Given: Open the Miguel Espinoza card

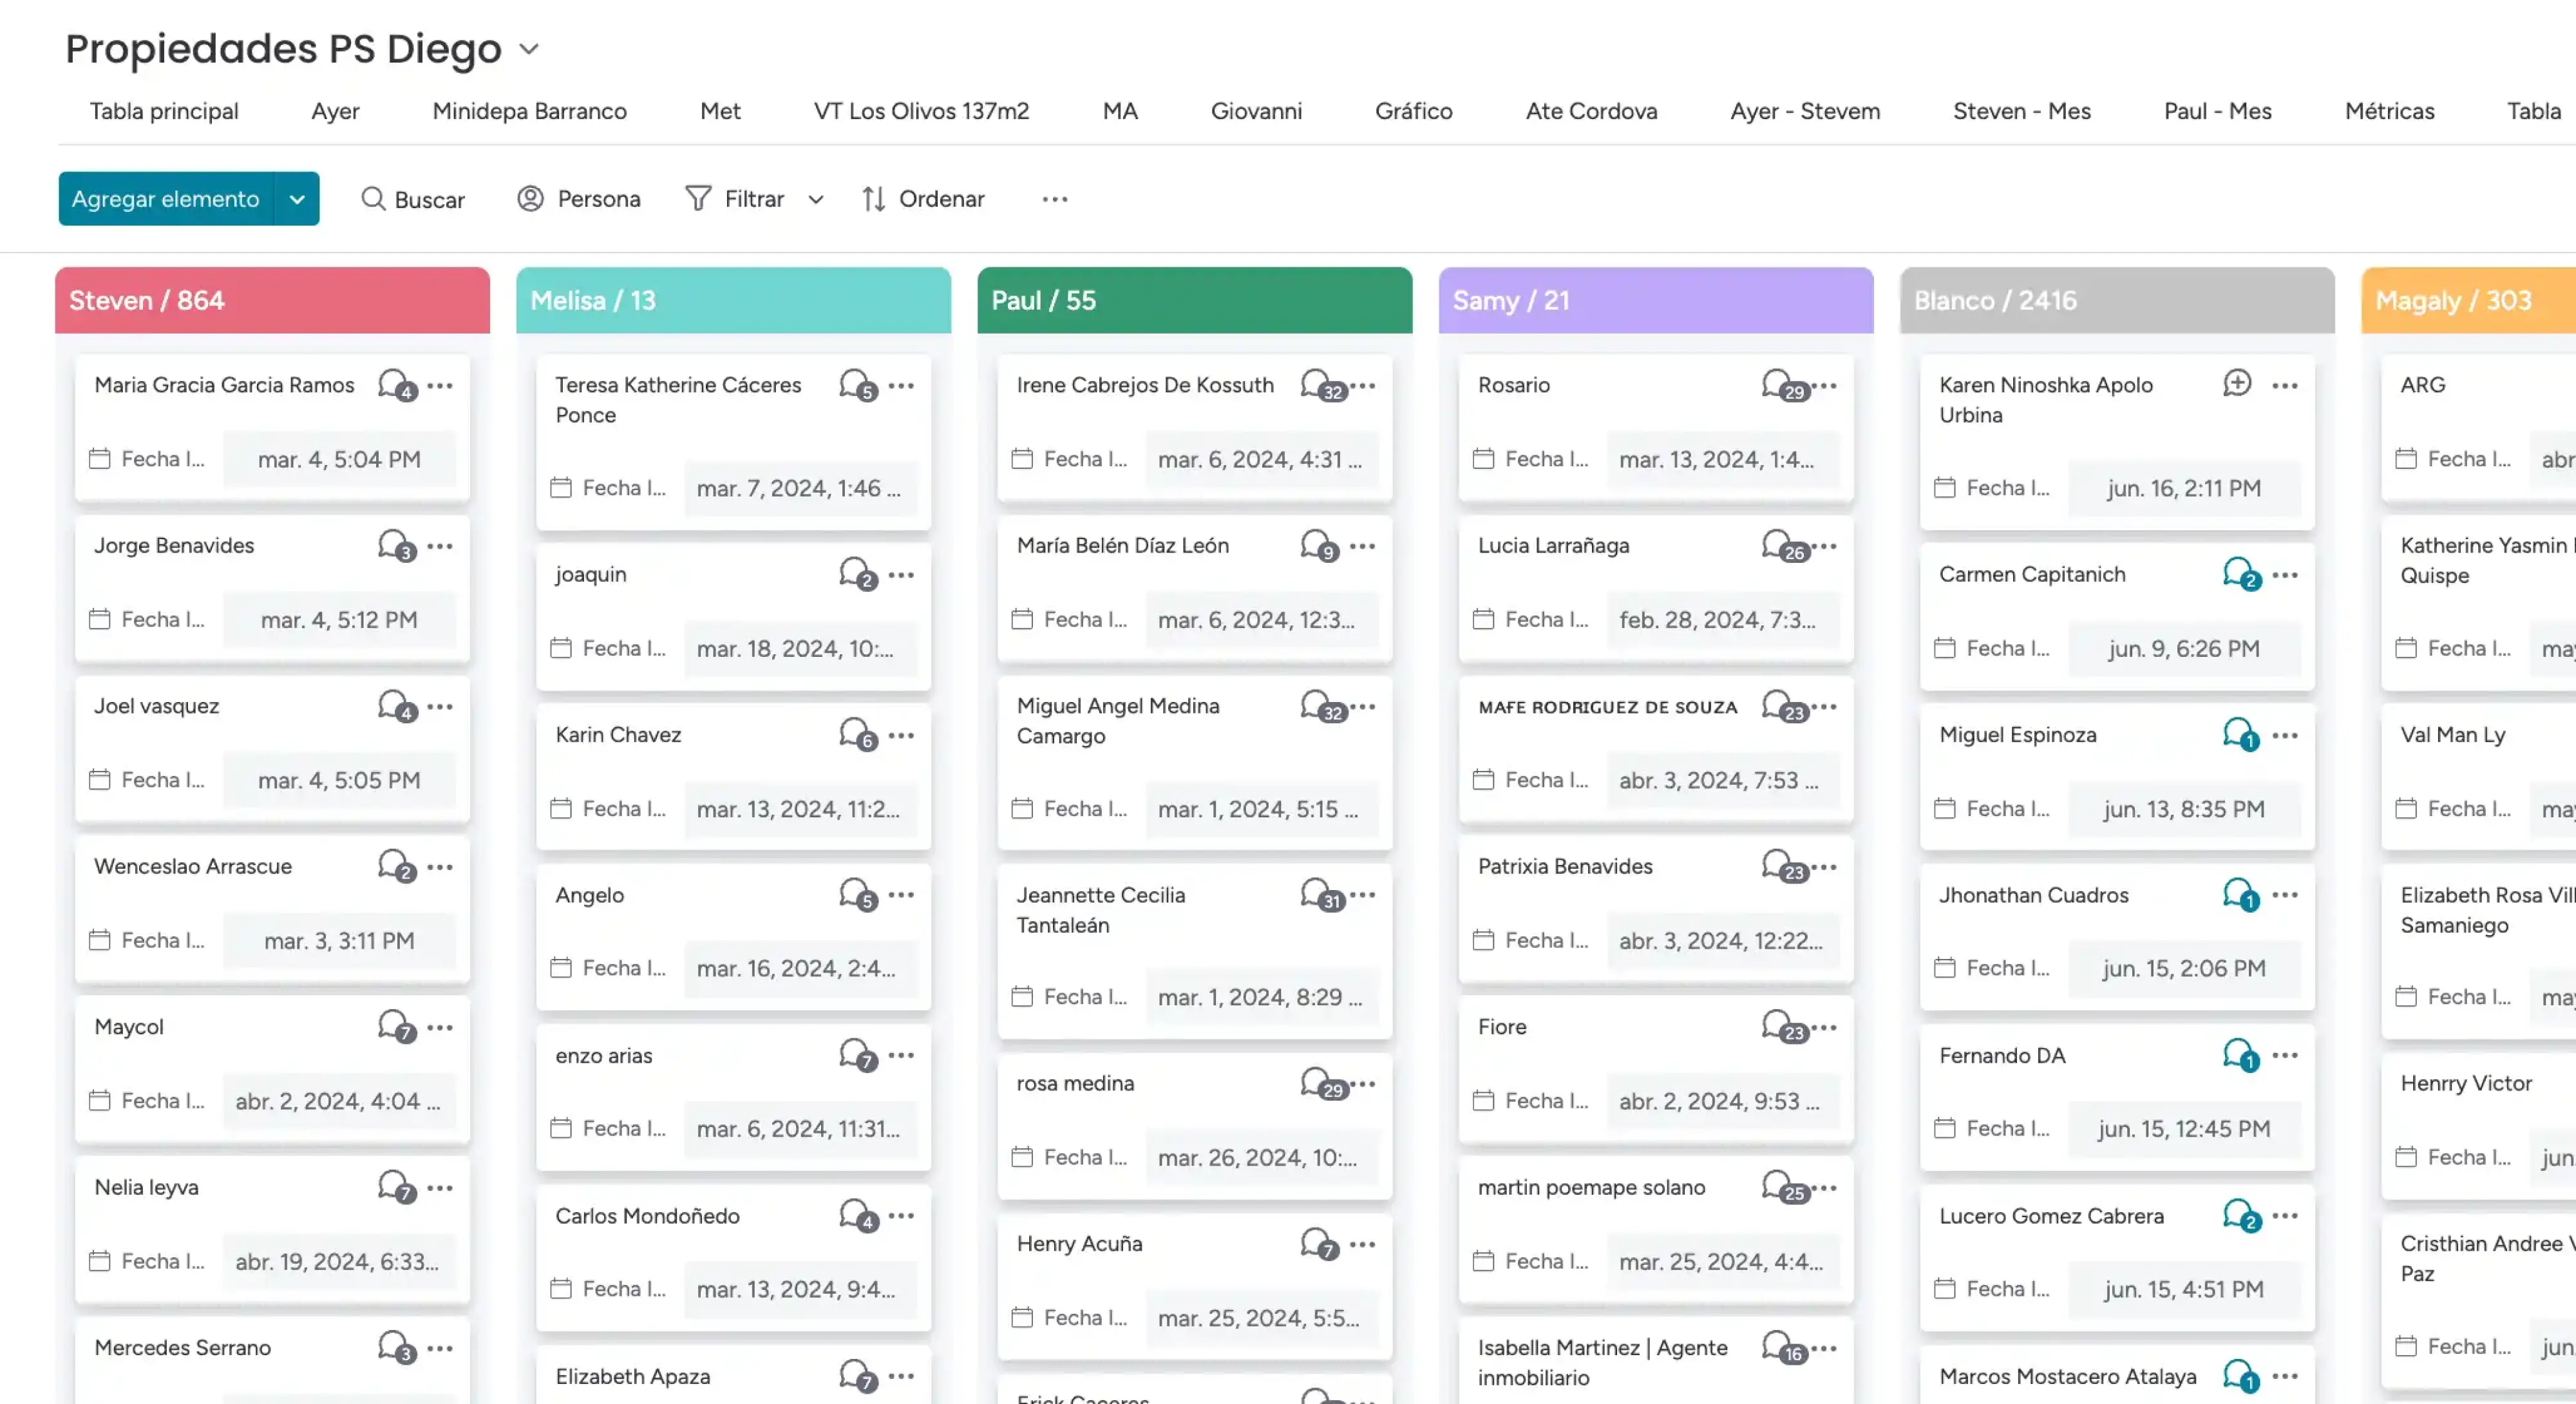Looking at the screenshot, I should (2018, 735).
